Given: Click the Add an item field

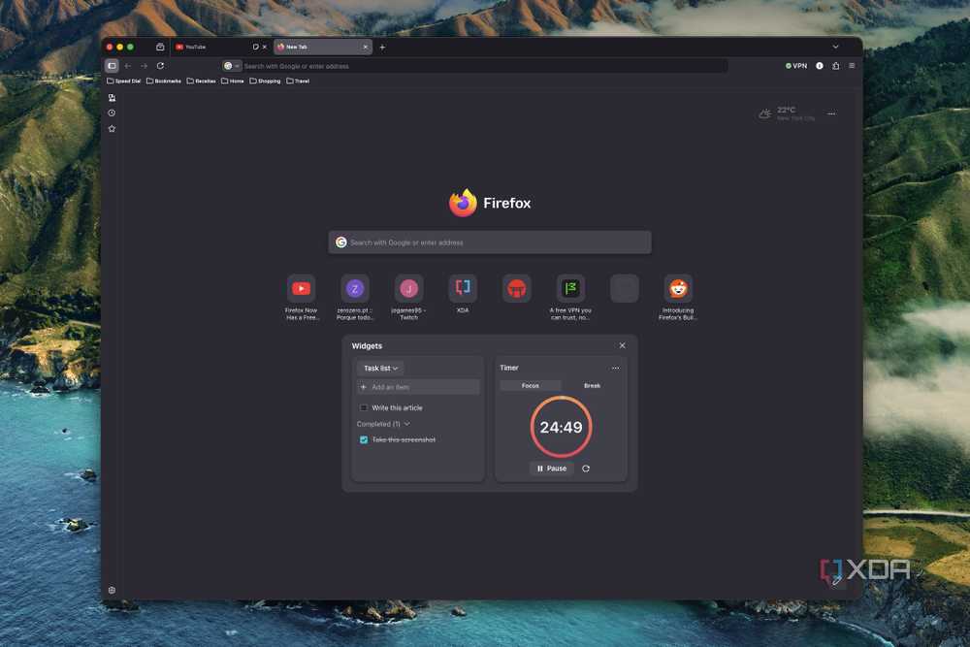Looking at the screenshot, I should (x=418, y=387).
